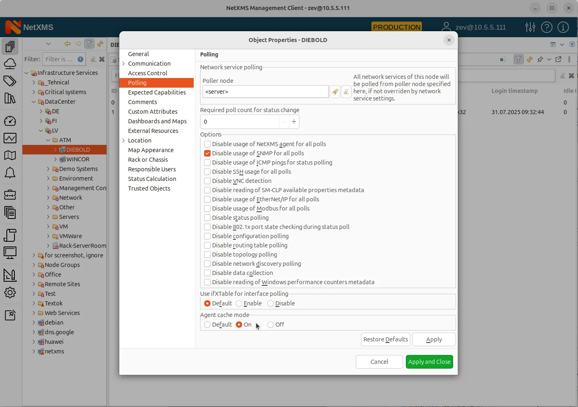Open the Access Control properties page
The image size is (578, 407).
click(148, 73)
